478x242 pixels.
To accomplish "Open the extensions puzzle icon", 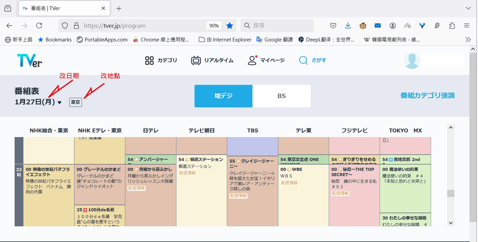I will click(x=452, y=26).
